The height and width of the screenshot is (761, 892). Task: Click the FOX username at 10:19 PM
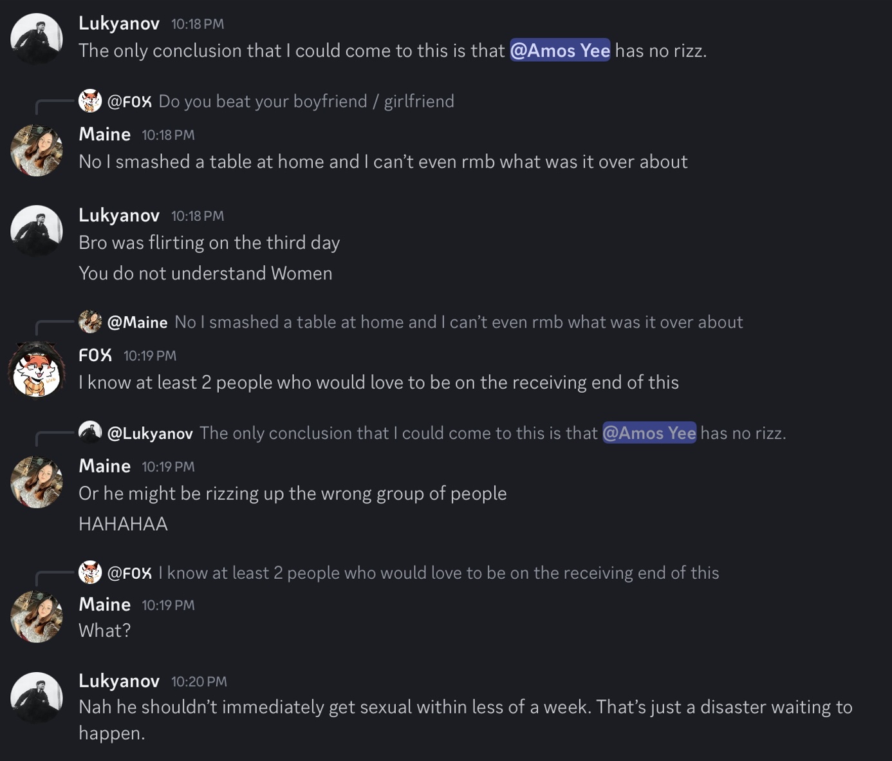[95, 355]
